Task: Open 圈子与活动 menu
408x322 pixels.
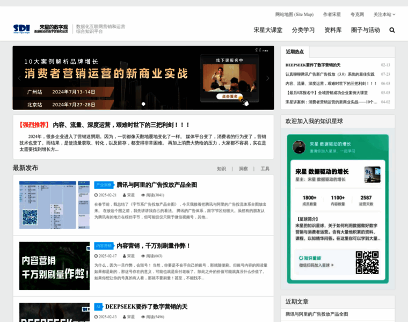Action: 366,30
